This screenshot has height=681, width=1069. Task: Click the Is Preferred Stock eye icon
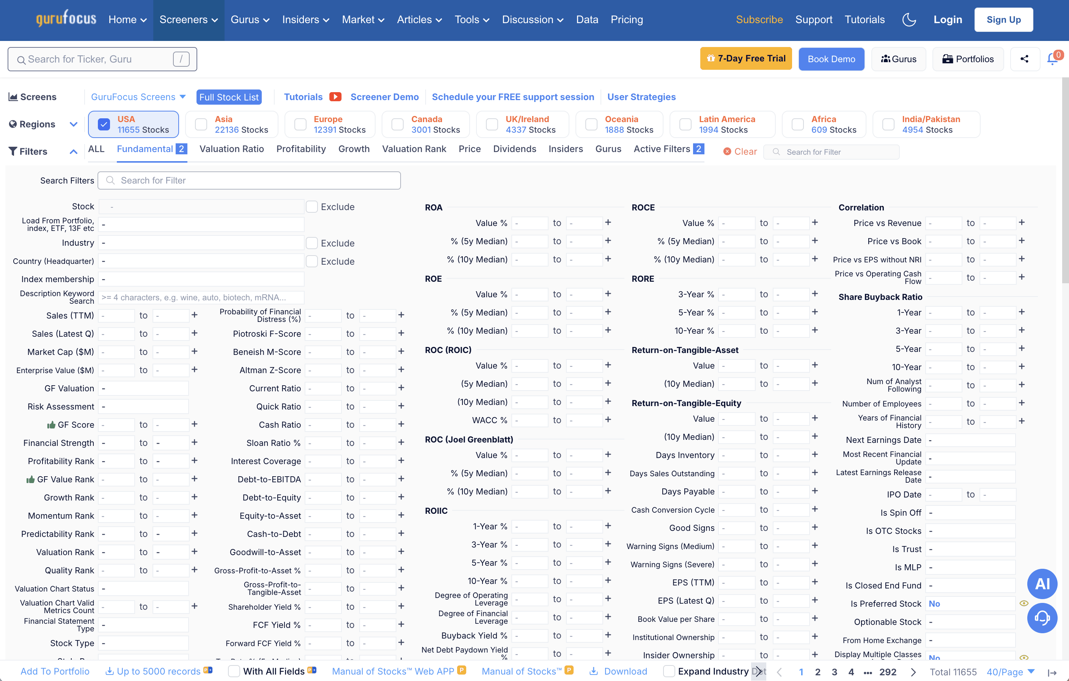(1024, 603)
